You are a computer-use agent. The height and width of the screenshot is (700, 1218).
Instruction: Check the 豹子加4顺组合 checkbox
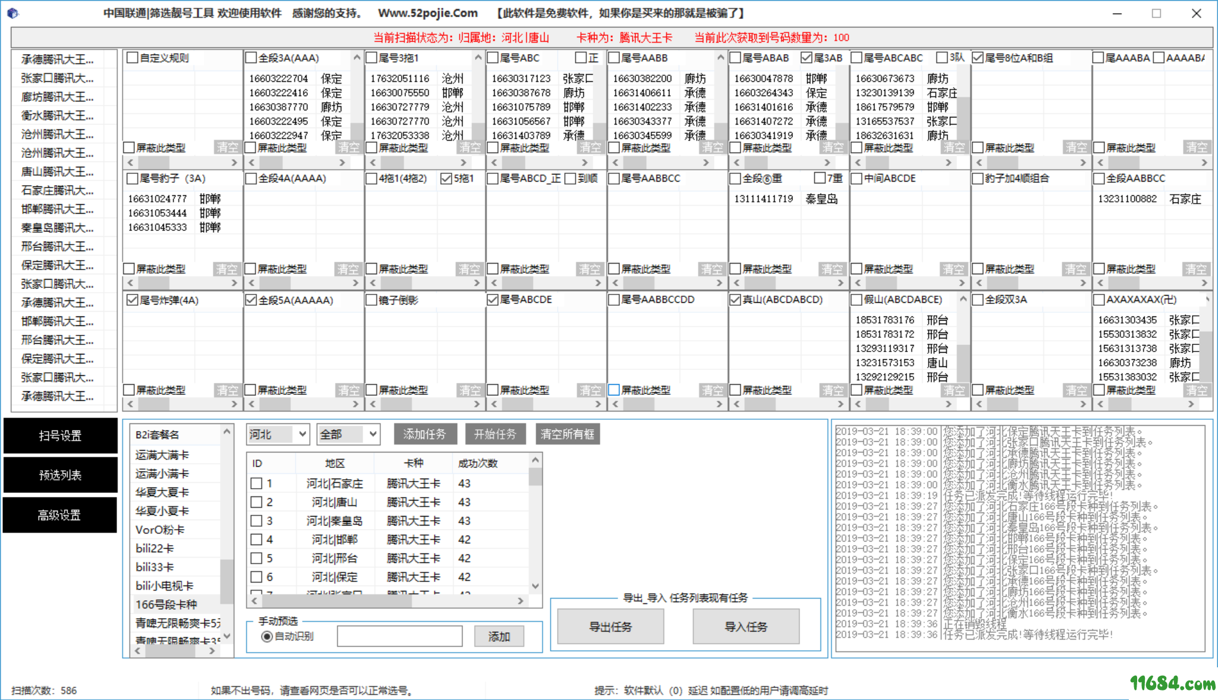pos(978,178)
